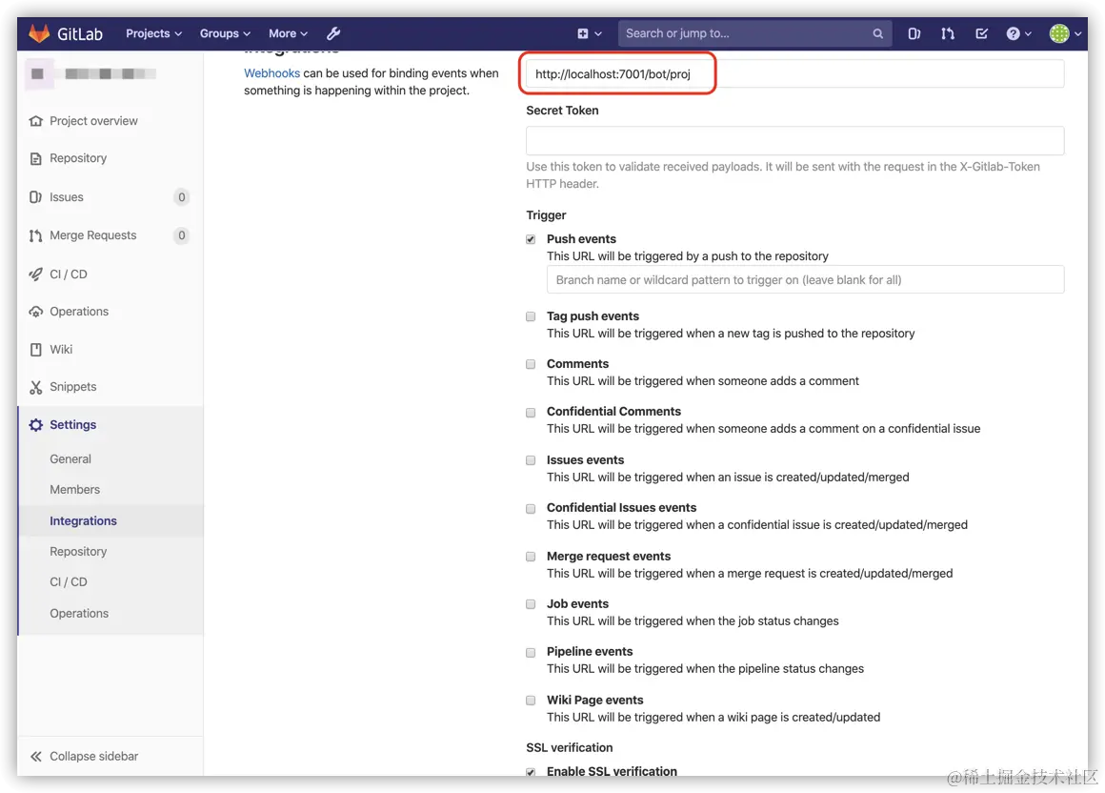
Task: Check the Issues events checkbox
Action: [x=531, y=460]
